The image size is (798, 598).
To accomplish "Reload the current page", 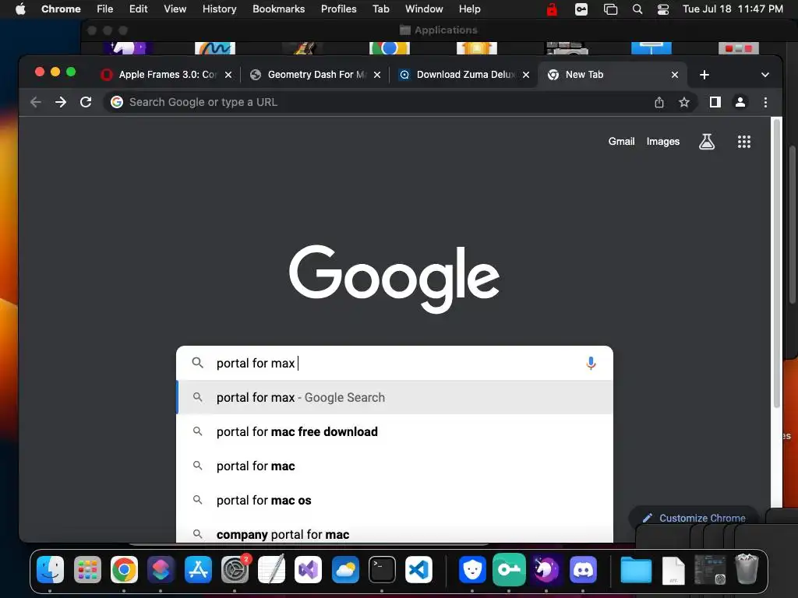I will [86, 102].
